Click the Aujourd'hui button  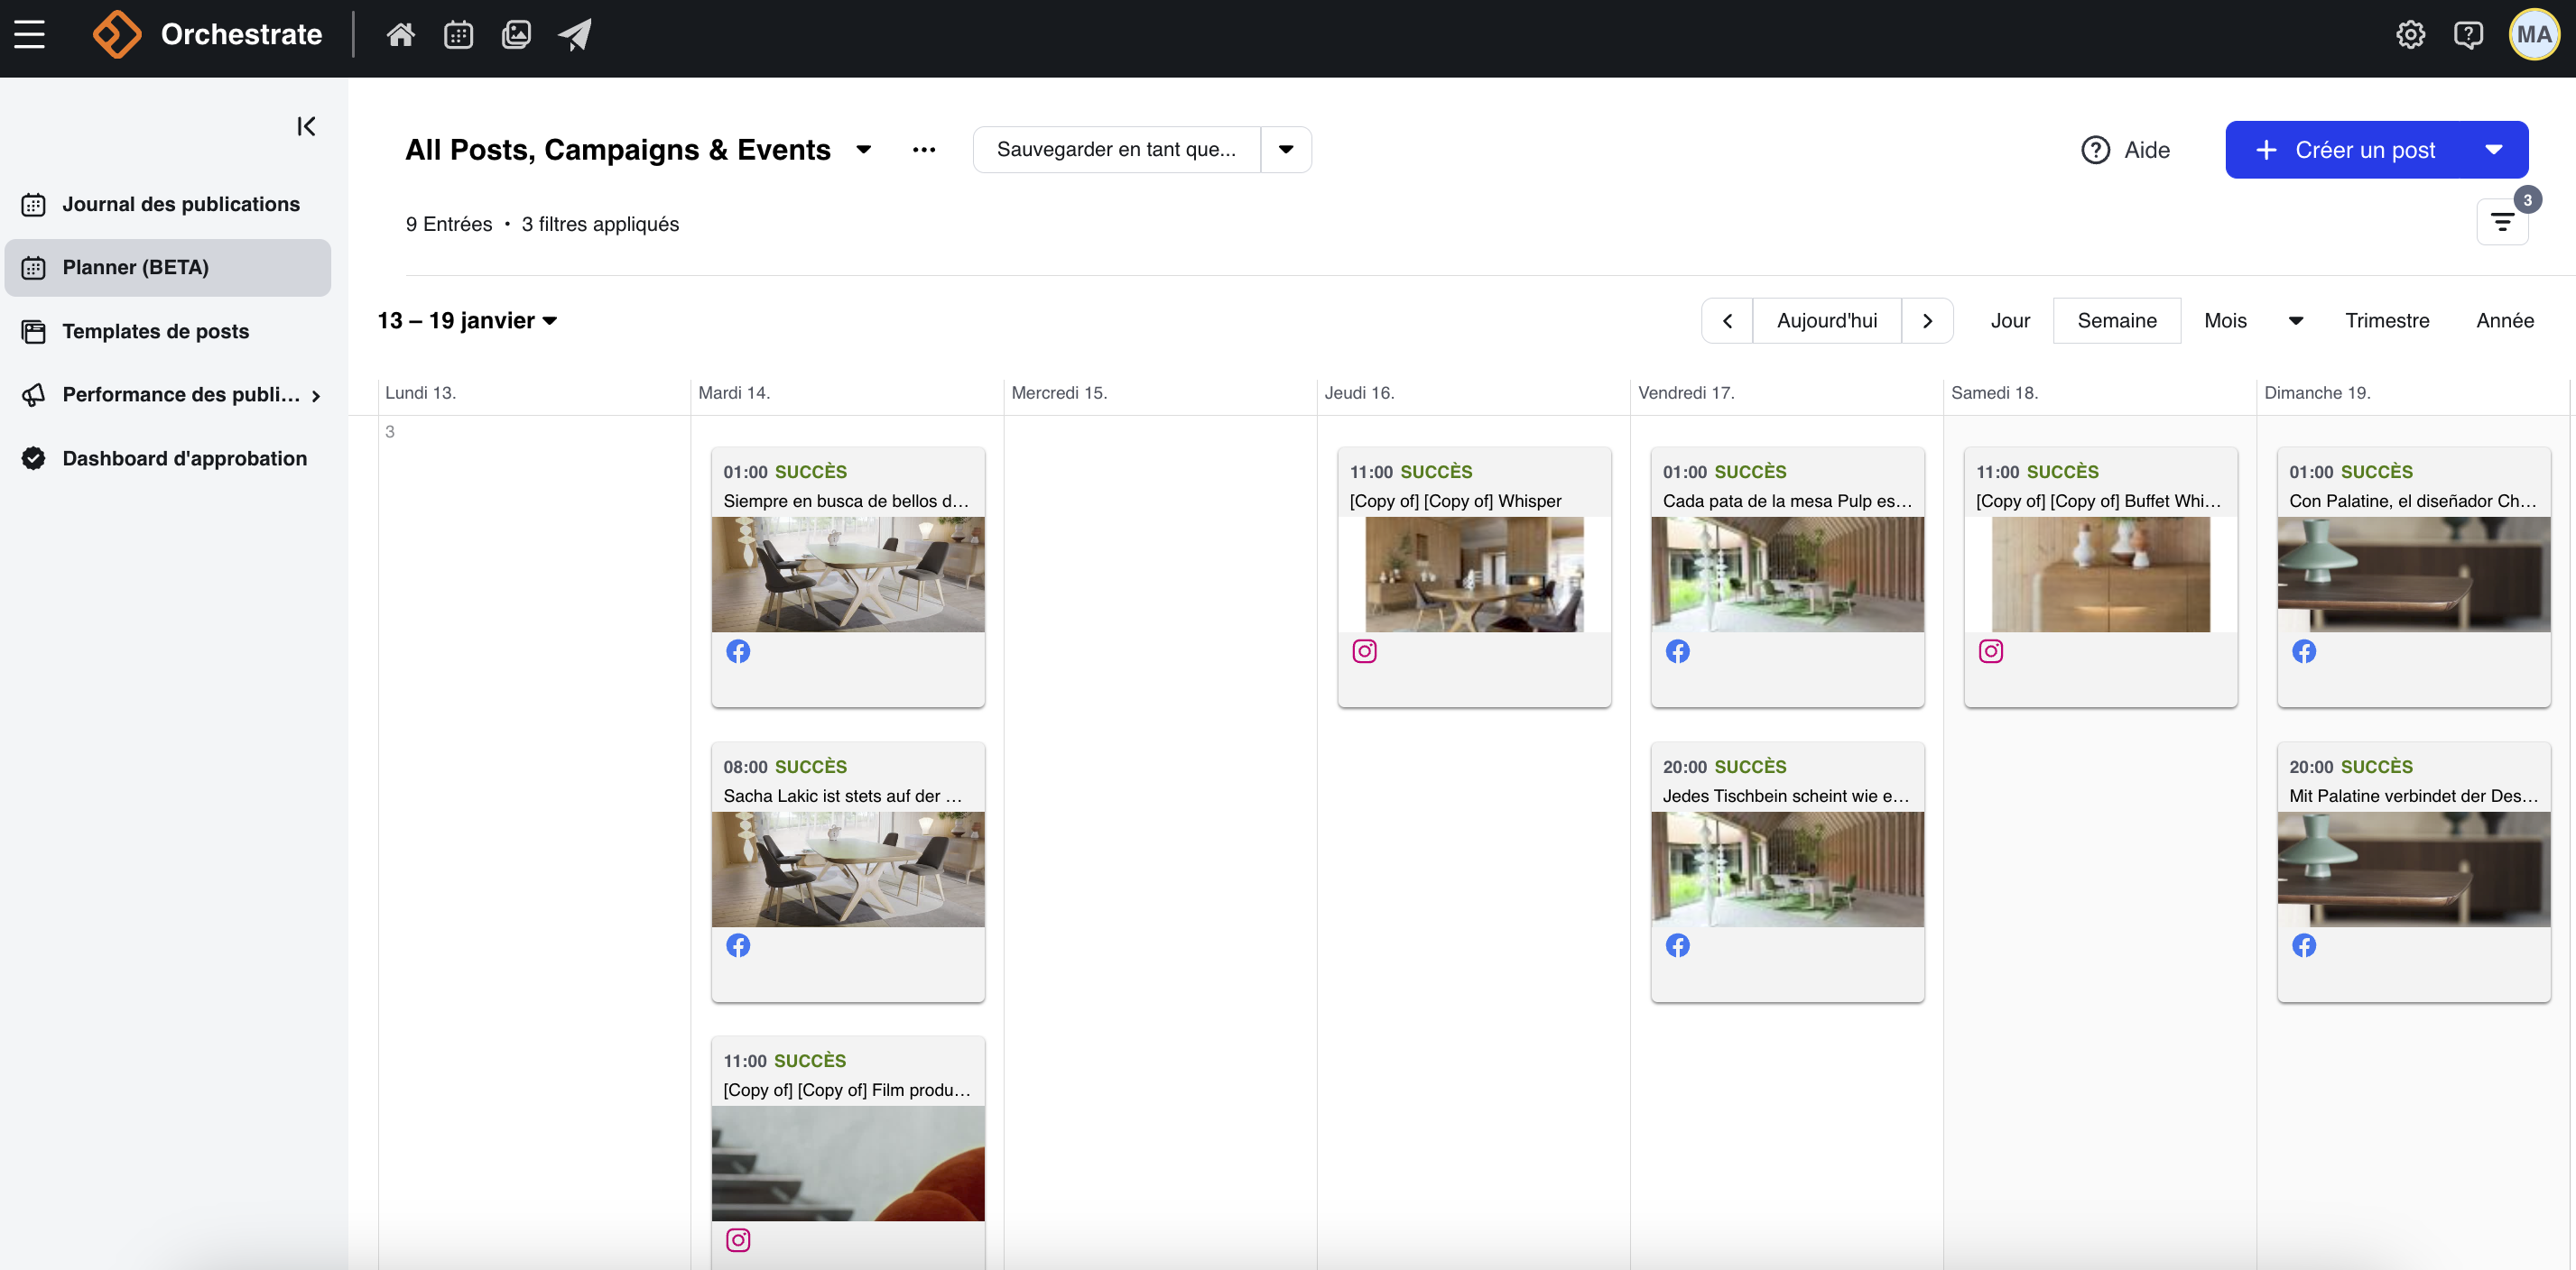[1826, 321]
